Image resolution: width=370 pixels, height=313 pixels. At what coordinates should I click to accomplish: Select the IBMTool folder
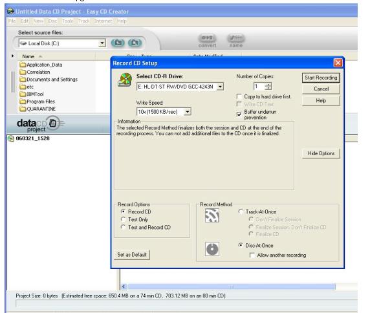click(32, 94)
